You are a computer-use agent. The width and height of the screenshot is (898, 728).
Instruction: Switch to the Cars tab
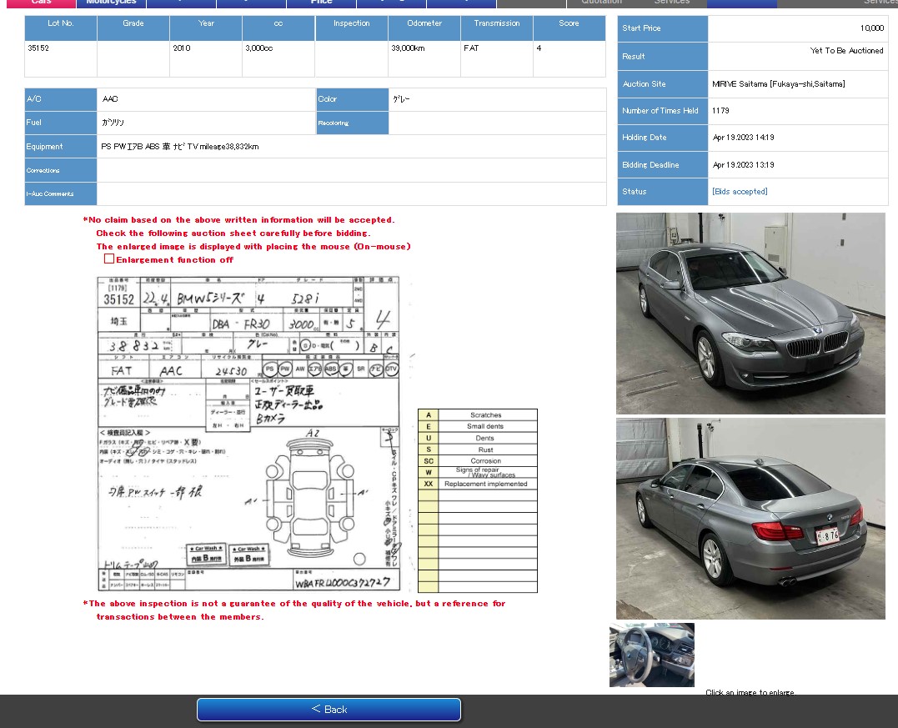[41, 3]
